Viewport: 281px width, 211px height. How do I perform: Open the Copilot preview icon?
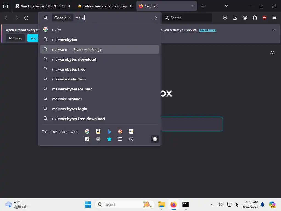point(272,204)
